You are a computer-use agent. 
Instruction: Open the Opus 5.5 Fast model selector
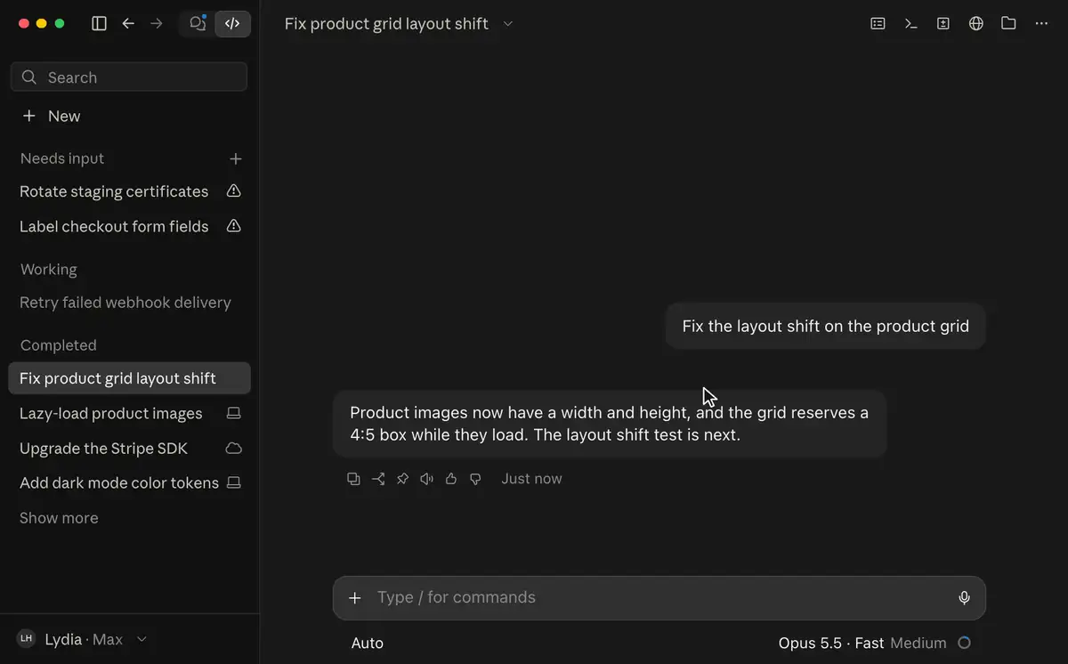831,644
